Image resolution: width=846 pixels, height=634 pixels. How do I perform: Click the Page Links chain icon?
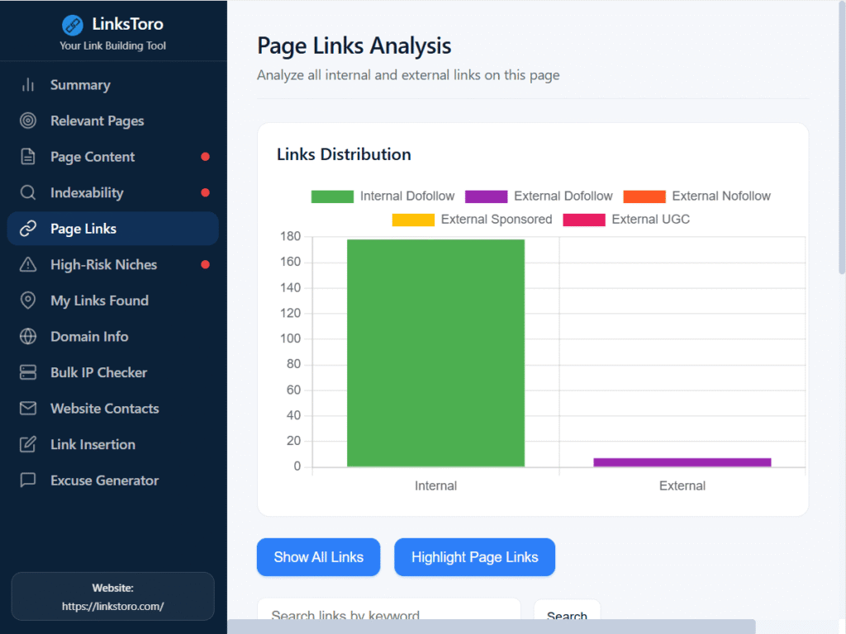tap(28, 229)
